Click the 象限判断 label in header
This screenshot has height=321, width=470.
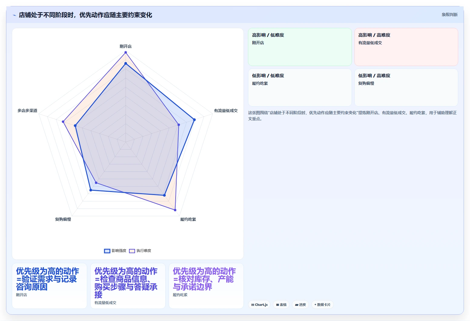449,15
